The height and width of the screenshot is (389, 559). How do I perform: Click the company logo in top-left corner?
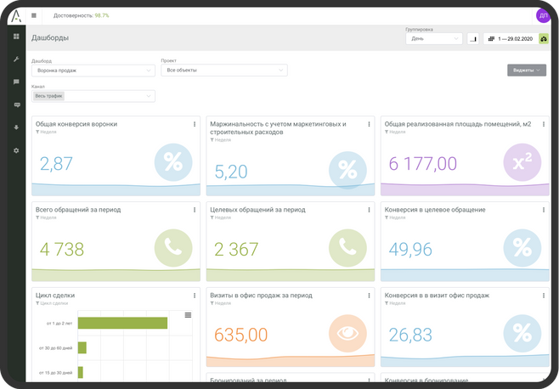14,14
